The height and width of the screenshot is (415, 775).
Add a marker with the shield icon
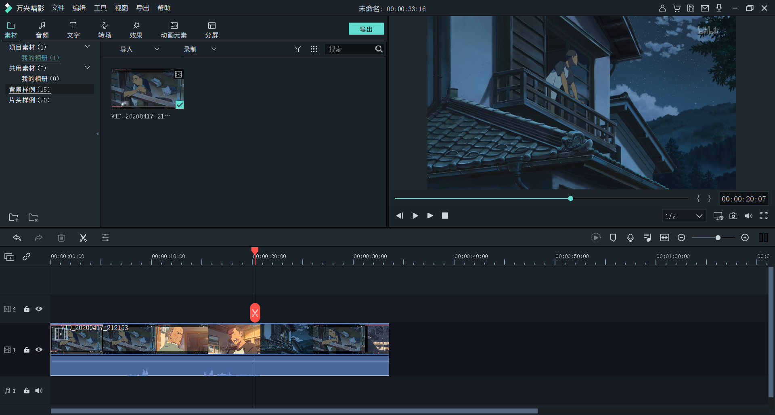pyautogui.click(x=613, y=238)
